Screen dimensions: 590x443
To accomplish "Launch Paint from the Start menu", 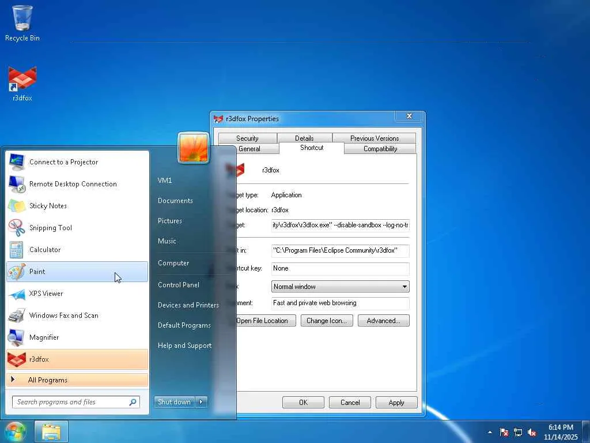I will point(77,272).
